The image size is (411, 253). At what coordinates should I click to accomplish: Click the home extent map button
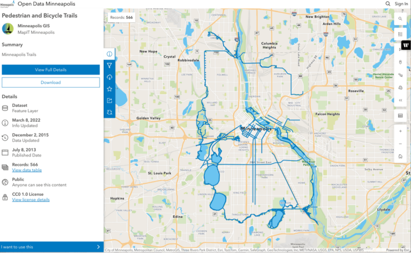click(400, 156)
